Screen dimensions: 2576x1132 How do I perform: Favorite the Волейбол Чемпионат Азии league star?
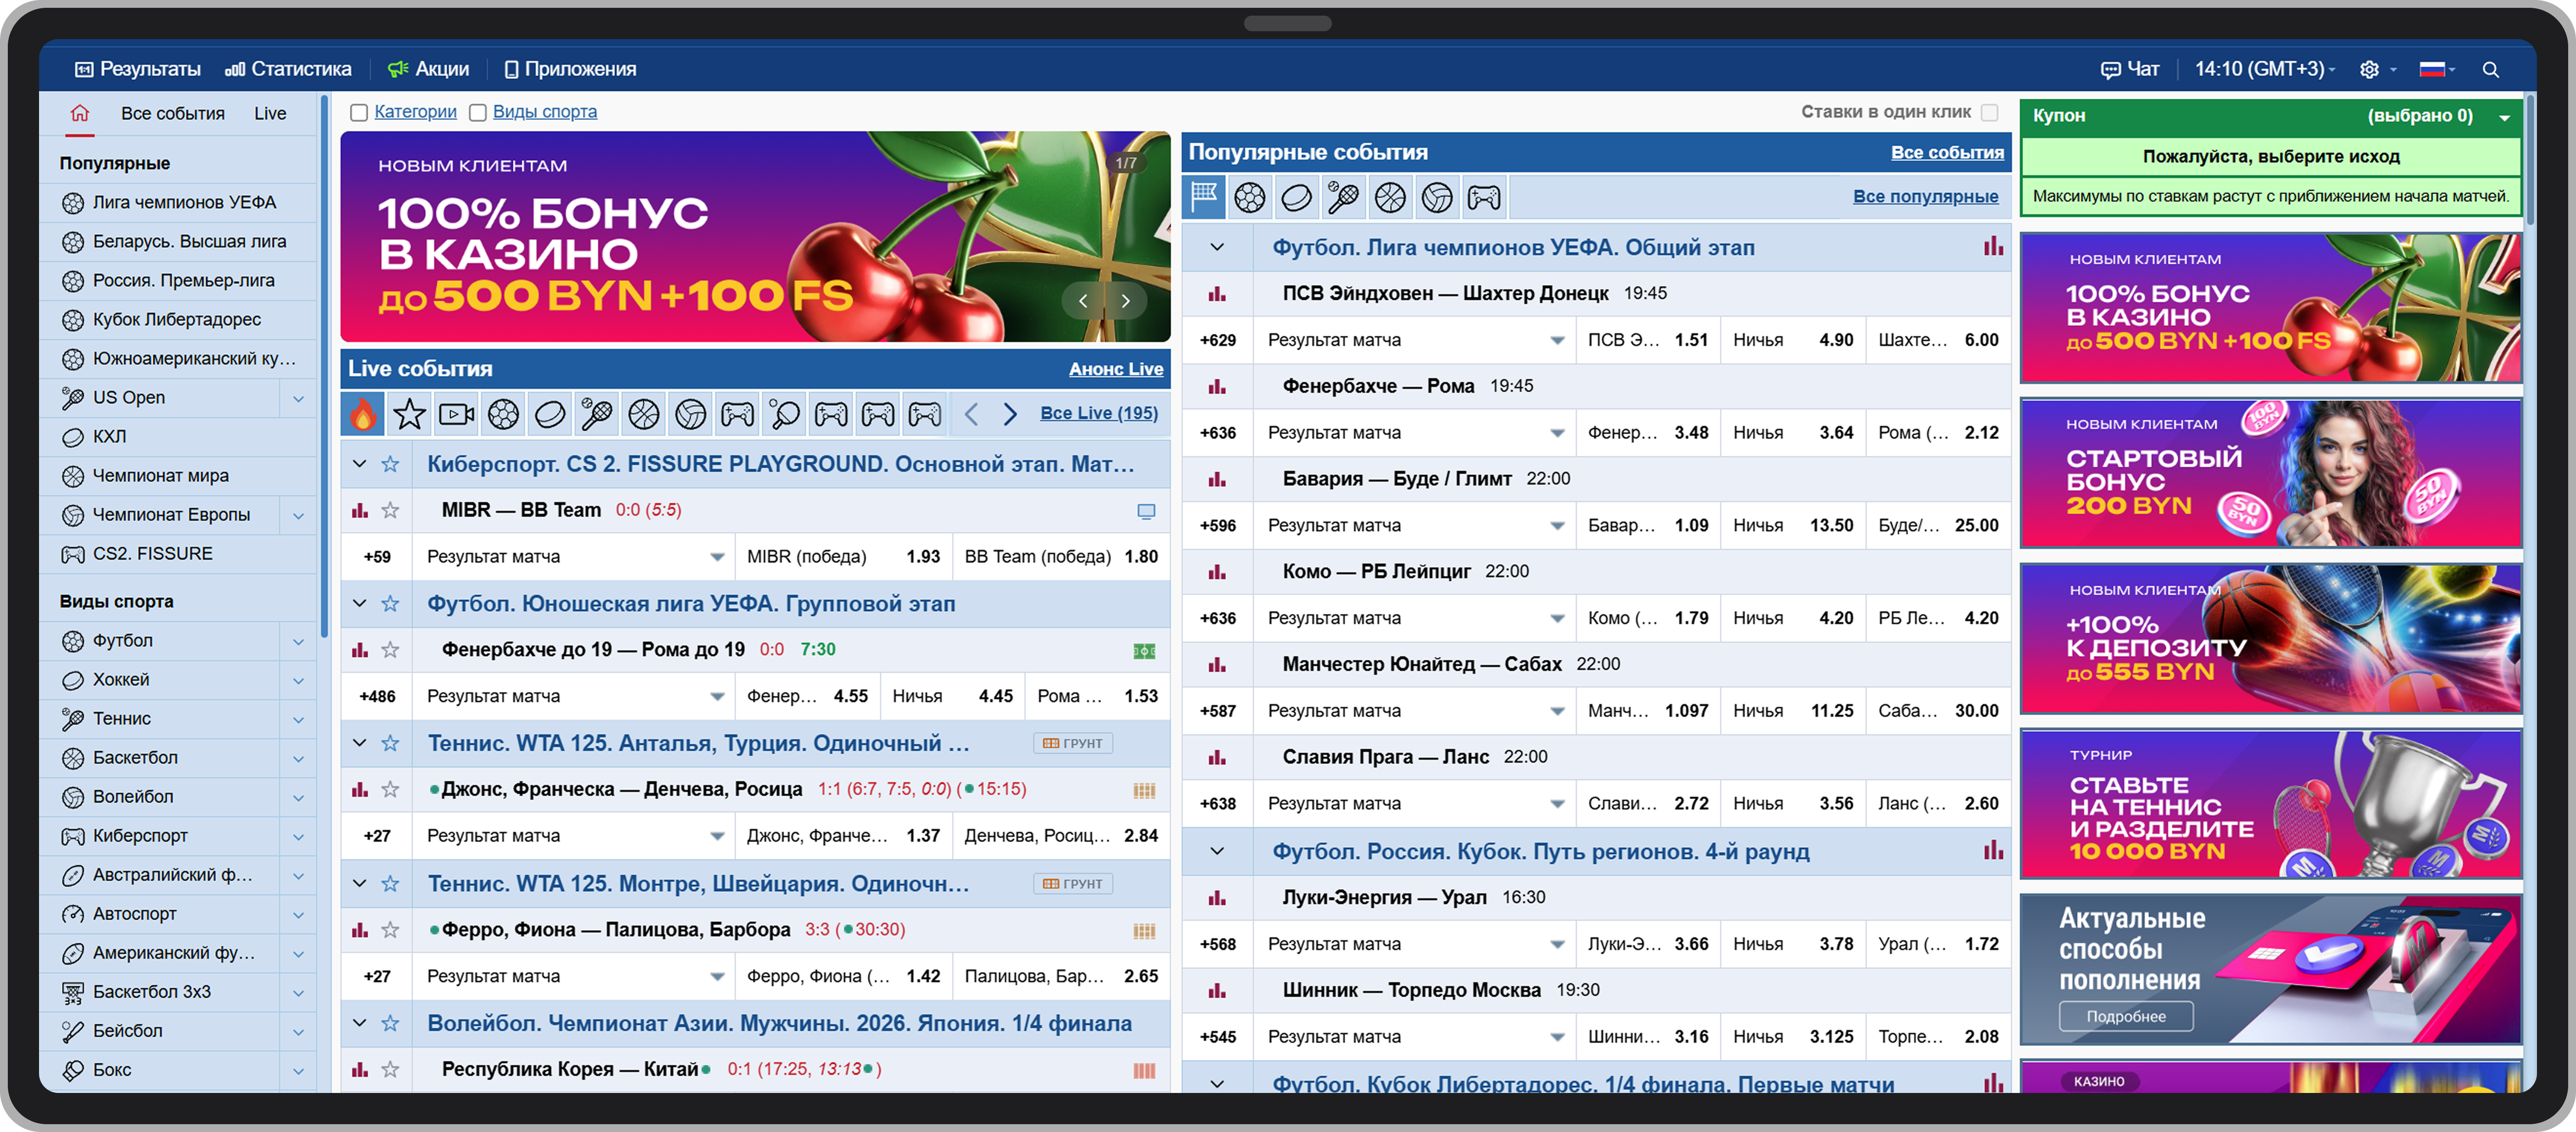tap(390, 1023)
